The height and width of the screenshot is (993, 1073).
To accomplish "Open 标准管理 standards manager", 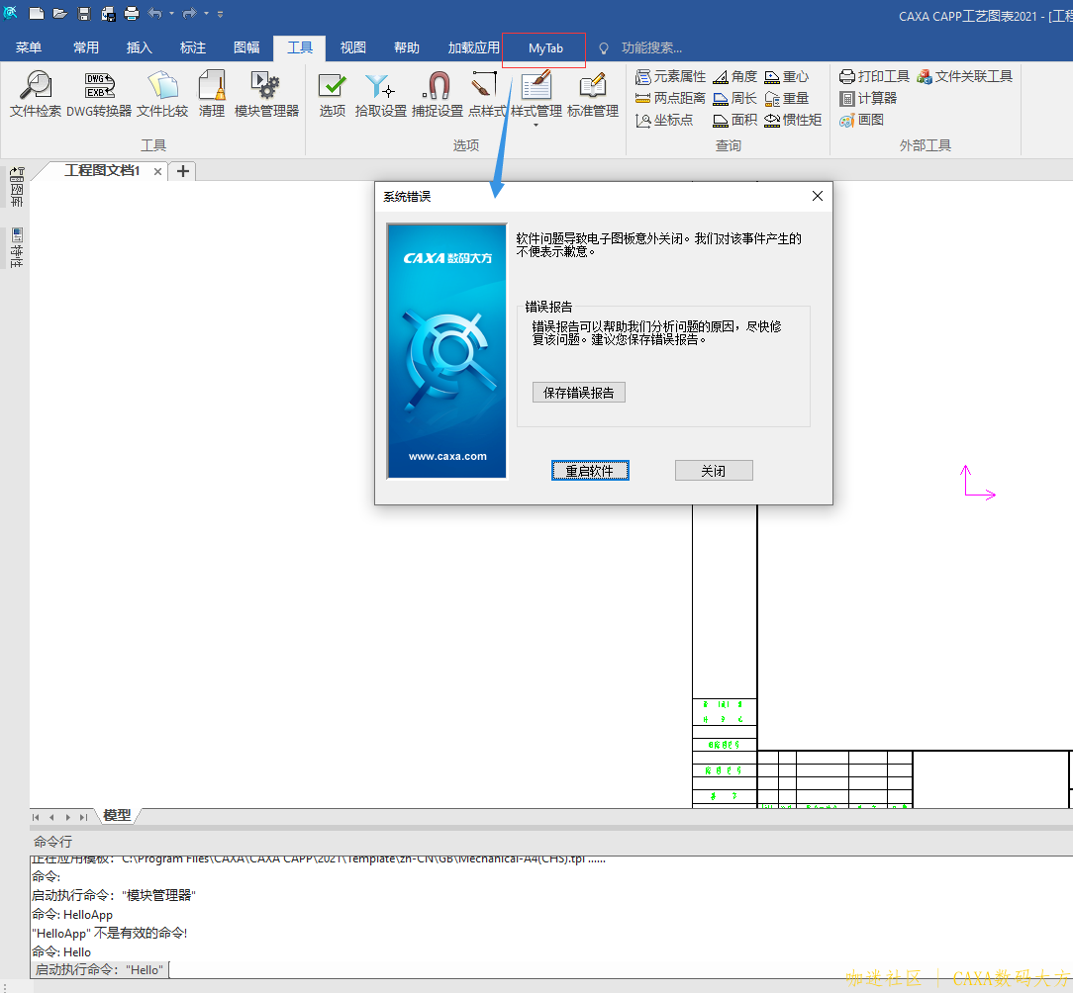I will [x=593, y=94].
